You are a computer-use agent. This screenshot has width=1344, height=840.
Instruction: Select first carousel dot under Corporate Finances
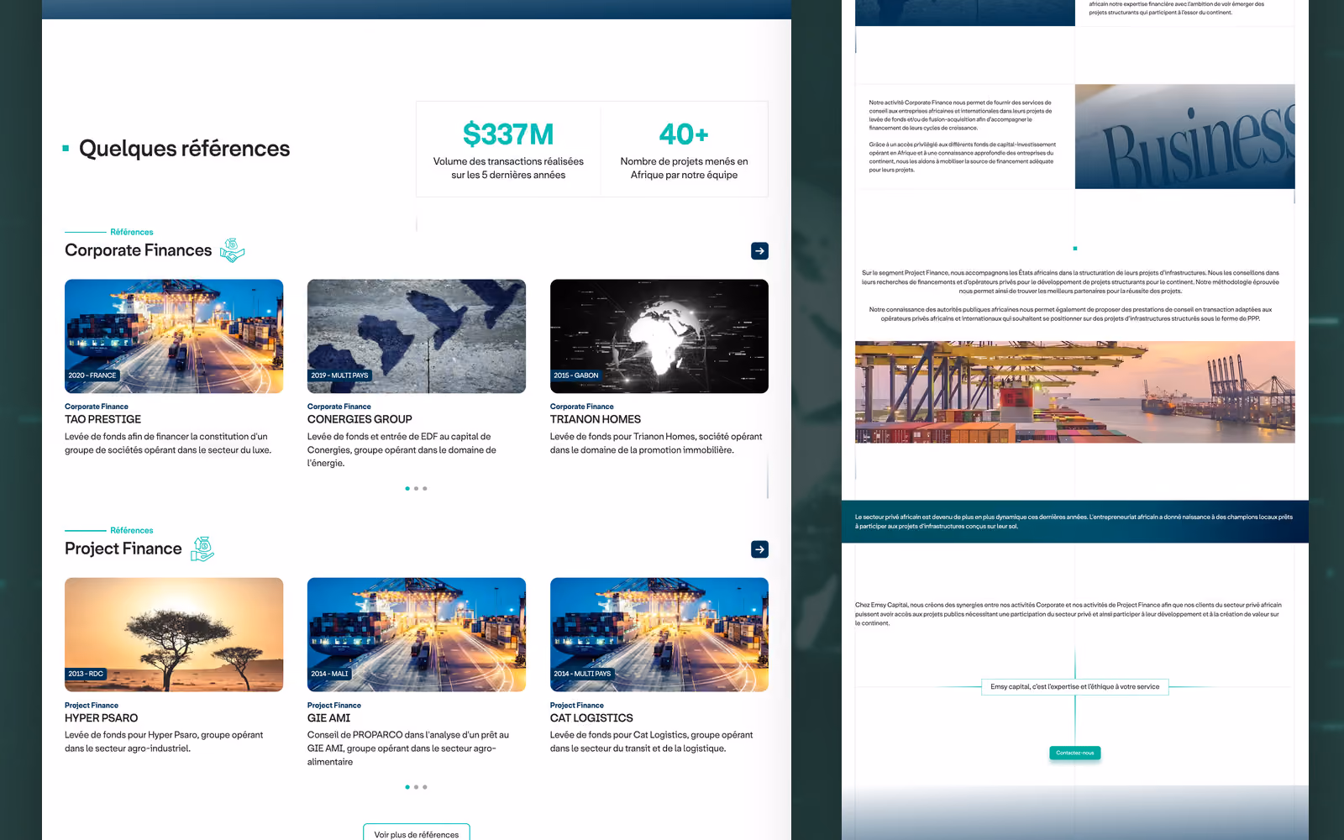407,488
